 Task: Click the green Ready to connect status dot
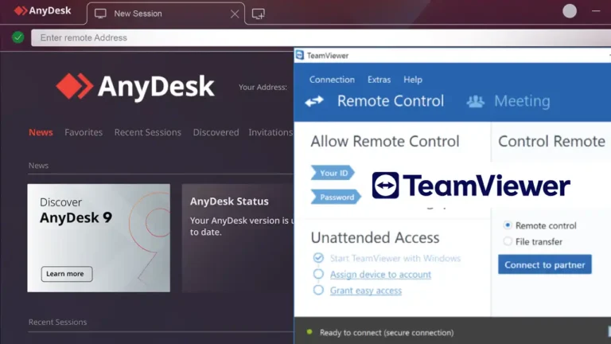click(309, 332)
